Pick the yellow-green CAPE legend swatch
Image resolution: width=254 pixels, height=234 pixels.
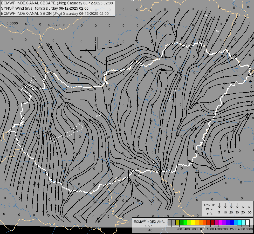[x=189, y=223]
